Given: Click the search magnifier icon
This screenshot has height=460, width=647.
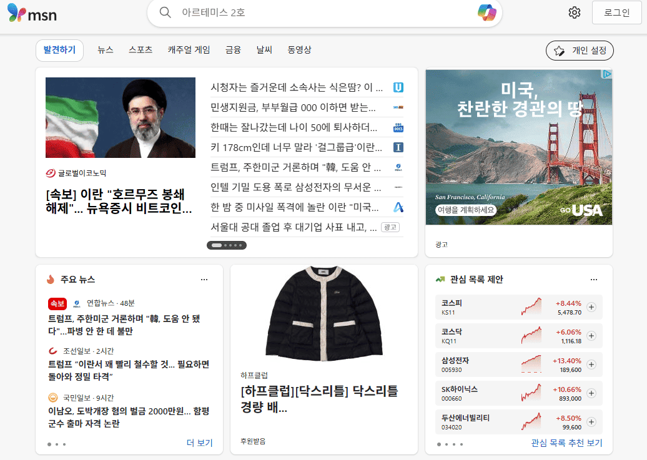Looking at the screenshot, I should [164, 12].
